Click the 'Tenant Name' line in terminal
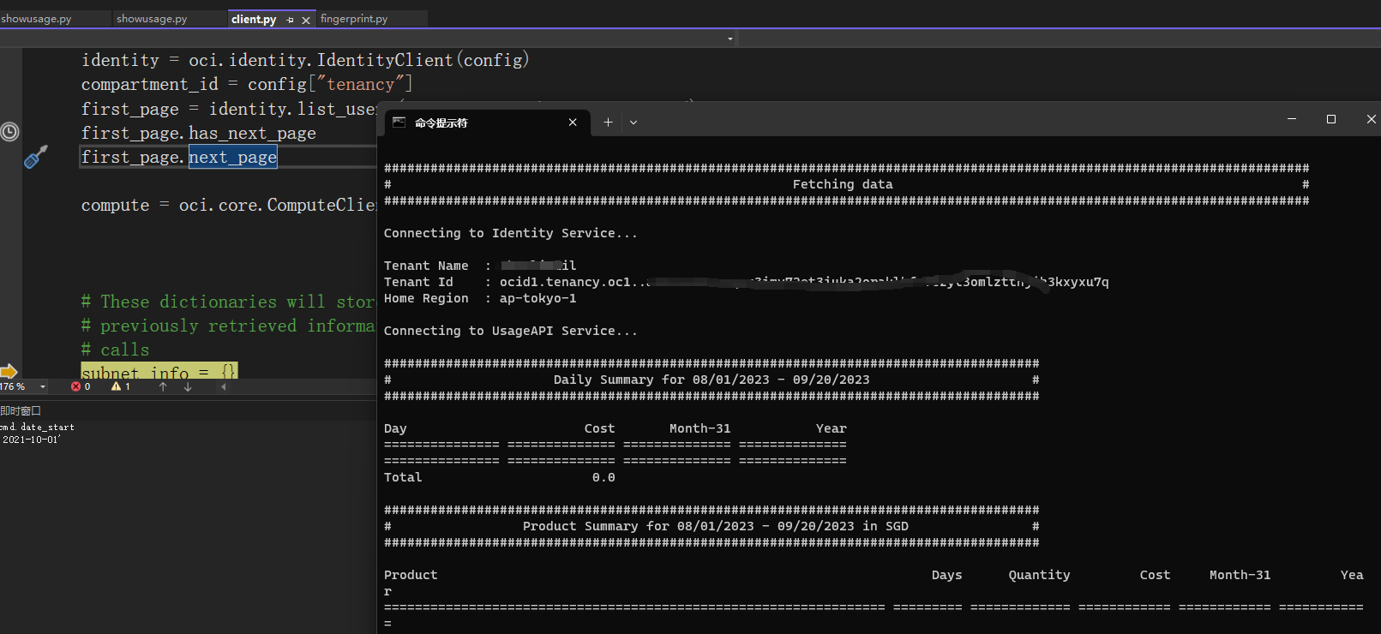Viewport: 1381px width, 634px height. pyautogui.click(x=480, y=266)
